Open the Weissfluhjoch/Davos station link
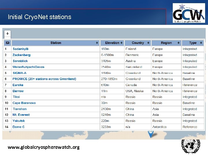 click(x=28, y=67)
